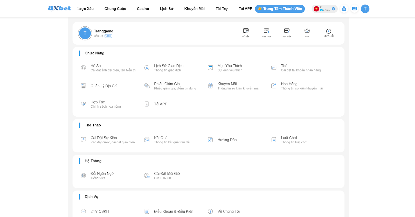The image size is (415, 217).
Task: Click the Hướng Dẫn guide icon
Action: pyautogui.click(x=210, y=140)
